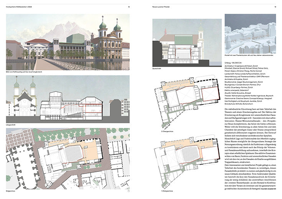Click caption 'Blick vom Rathaussteg auf das neue Konglomerat'
The width and height of the screenshot is (282, 199).
point(24,72)
